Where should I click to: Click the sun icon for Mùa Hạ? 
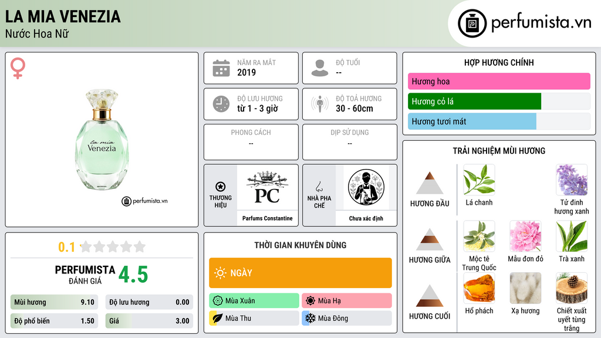pos(310,301)
